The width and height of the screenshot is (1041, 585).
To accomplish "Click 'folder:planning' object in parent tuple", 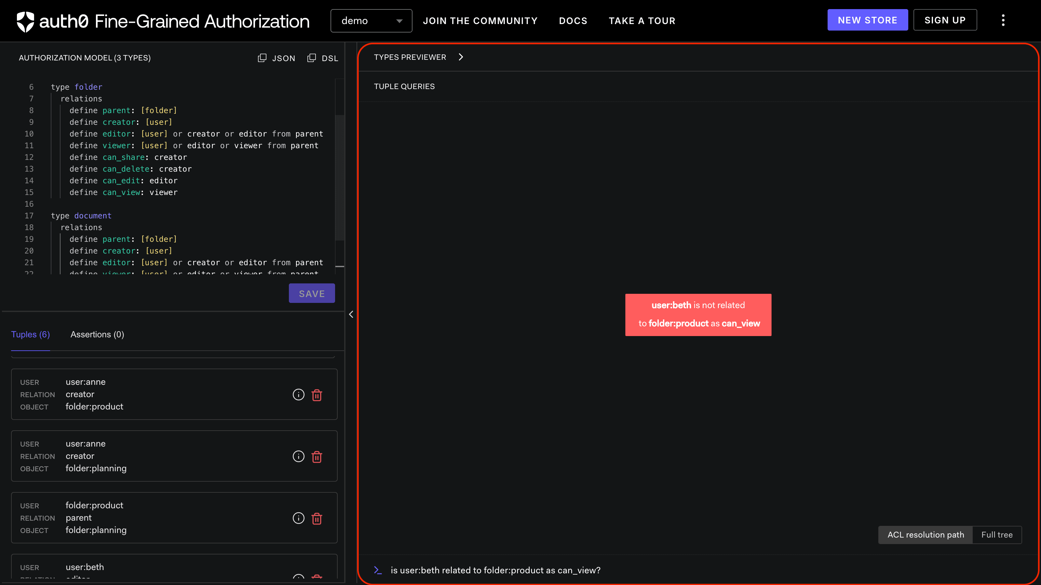I will click(x=96, y=530).
